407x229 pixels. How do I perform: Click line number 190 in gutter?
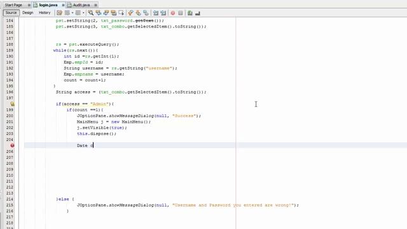tap(10, 57)
